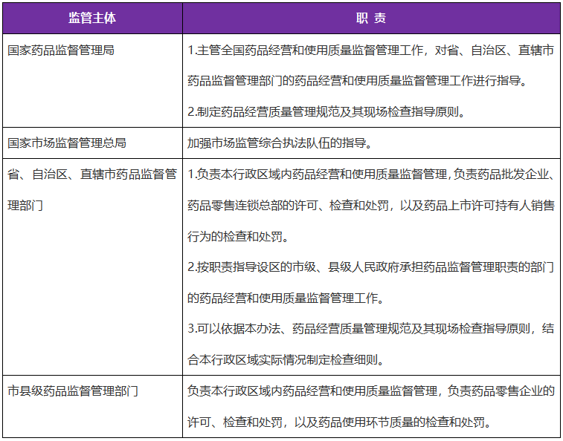Click the line beginning 药品零售连锁总部的许可

click(370, 206)
